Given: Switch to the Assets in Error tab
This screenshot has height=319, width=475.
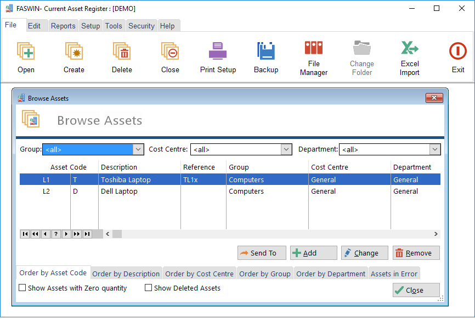Looking at the screenshot, I should [x=394, y=274].
